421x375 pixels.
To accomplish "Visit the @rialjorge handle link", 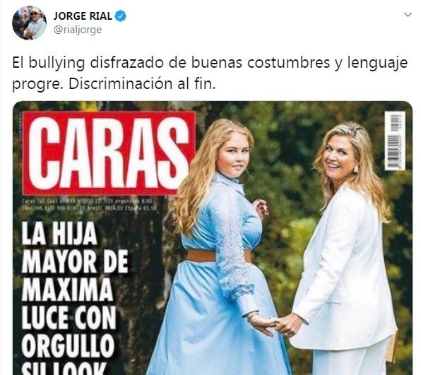I will click(x=78, y=30).
